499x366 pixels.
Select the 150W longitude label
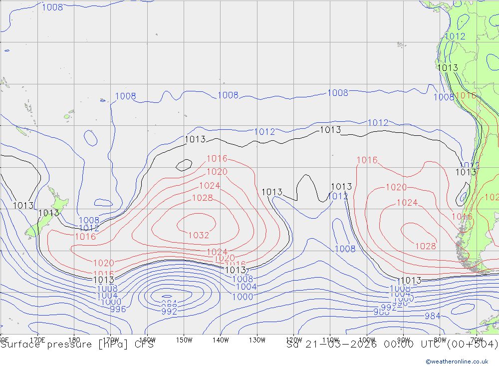pyautogui.click(x=184, y=340)
